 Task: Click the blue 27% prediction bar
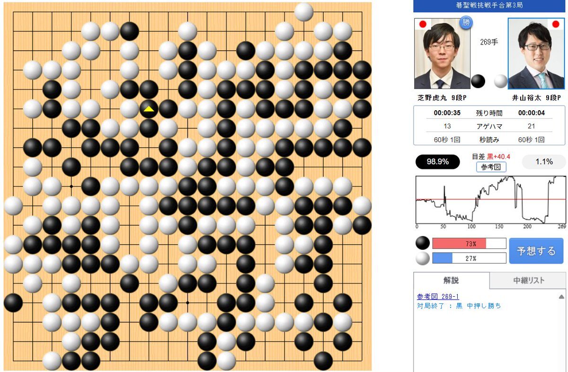(443, 258)
